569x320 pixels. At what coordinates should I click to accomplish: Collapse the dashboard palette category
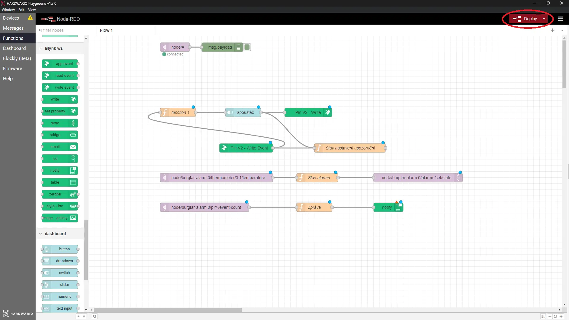(60, 234)
